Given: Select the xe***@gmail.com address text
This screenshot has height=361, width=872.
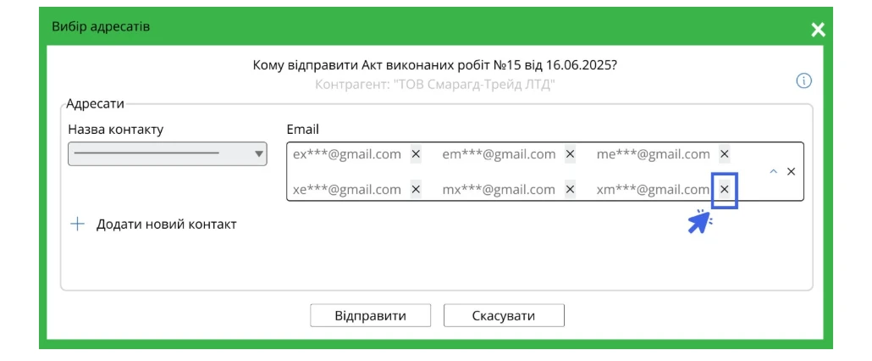Looking at the screenshot, I should click(x=347, y=190).
